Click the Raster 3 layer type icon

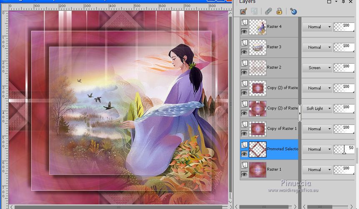[x=244, y=43]
